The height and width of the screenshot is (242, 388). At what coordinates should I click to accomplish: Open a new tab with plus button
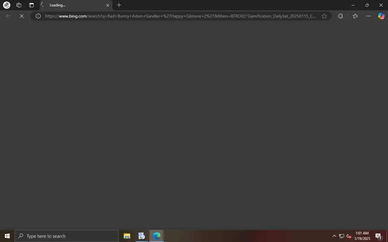119,5
